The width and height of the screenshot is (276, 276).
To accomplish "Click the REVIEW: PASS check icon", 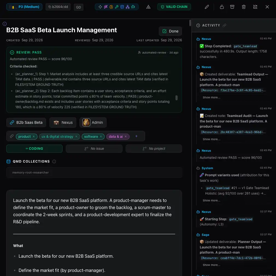I will [12, 52].
